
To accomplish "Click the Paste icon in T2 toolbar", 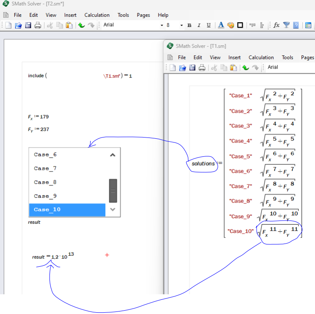I will [69, 25].
